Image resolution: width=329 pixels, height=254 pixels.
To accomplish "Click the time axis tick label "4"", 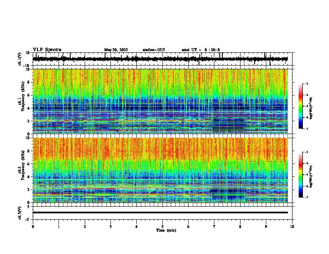I will [x=137, y=227].
